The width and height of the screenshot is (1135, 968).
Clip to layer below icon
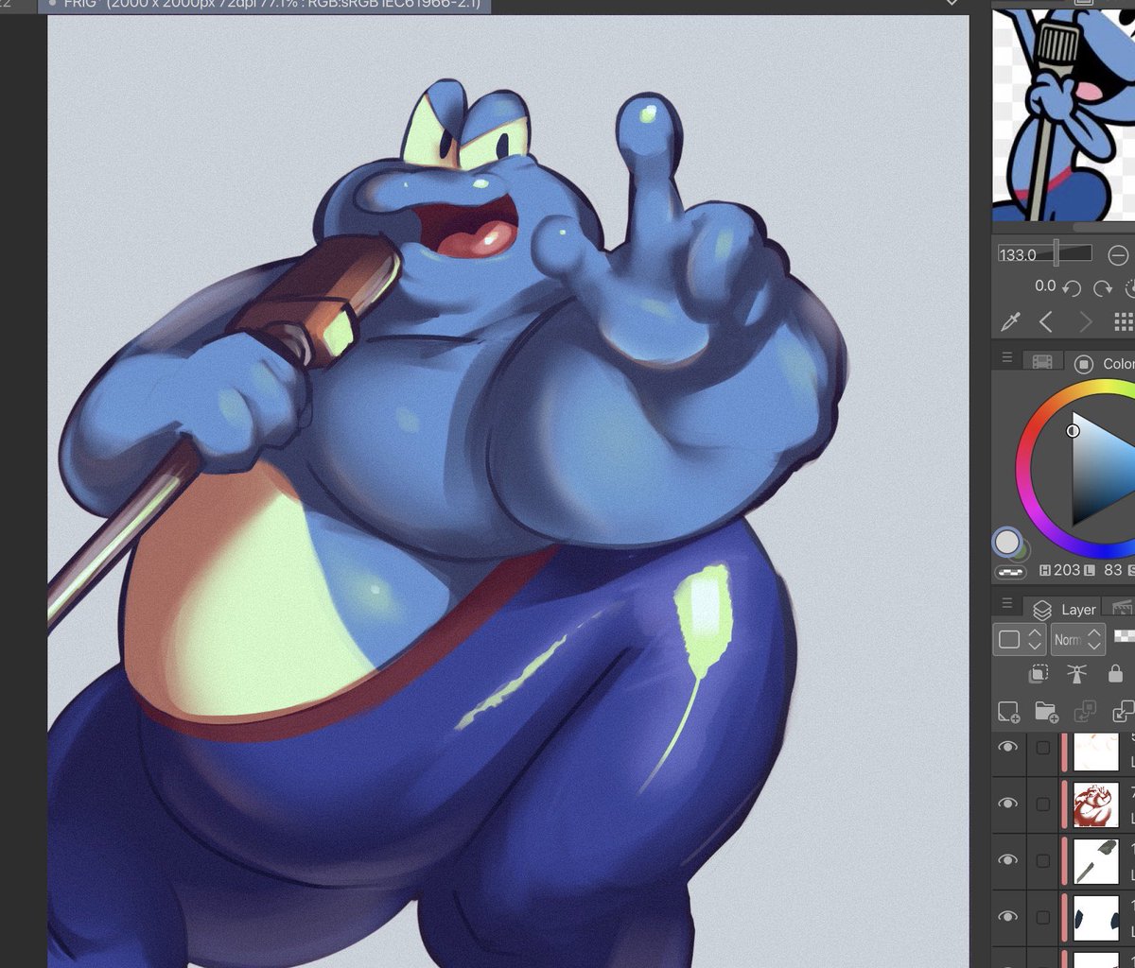point(1039,673)
